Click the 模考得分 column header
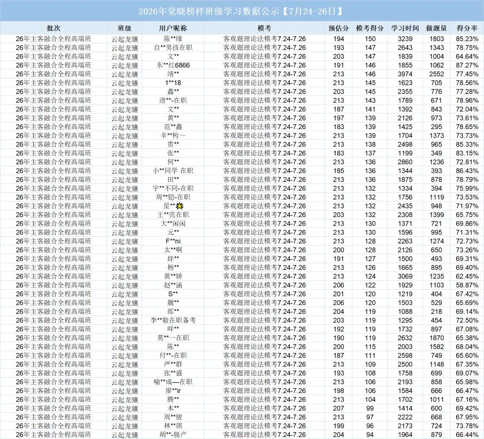Viewport: 484px width, 439px height. (370, 28)
